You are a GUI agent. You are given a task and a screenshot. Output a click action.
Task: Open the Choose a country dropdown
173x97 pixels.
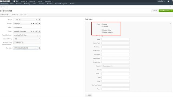(x=115, y=66)
